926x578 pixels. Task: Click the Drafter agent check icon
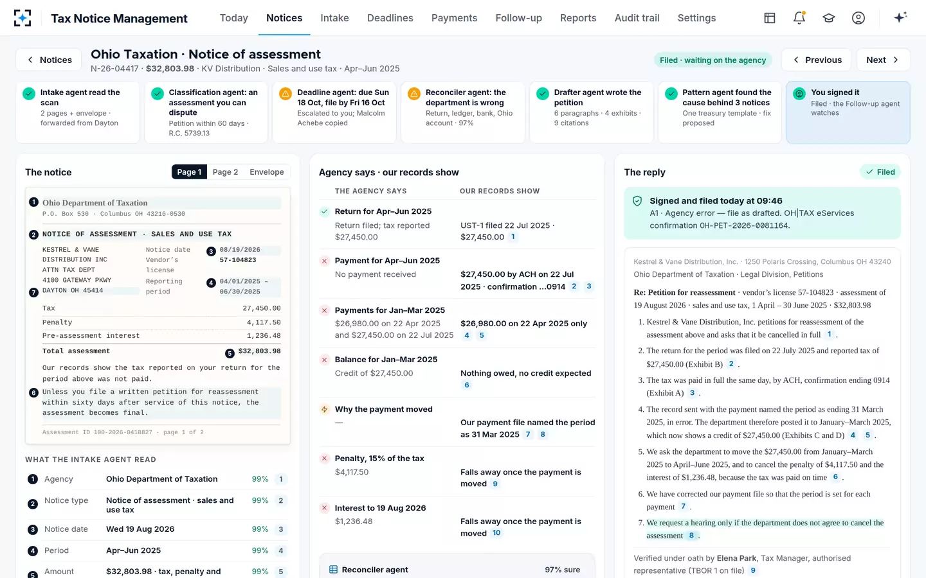pos(543,94)
